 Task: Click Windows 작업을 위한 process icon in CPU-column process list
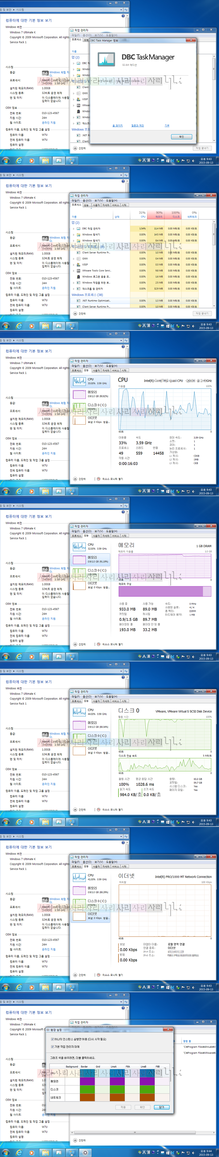78,283
